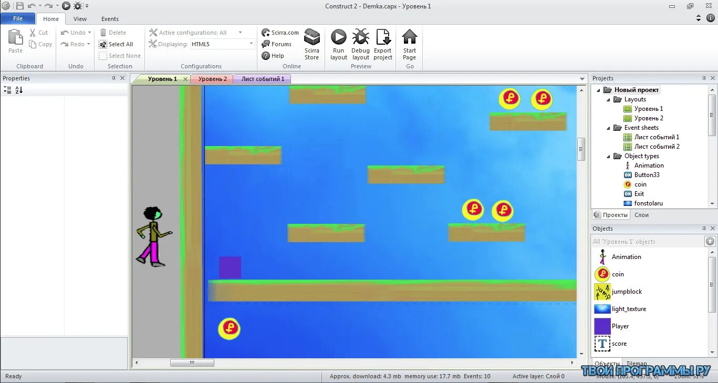Switch to Проекты panel tab
The image size is (718, 383).
pos(610,215)
